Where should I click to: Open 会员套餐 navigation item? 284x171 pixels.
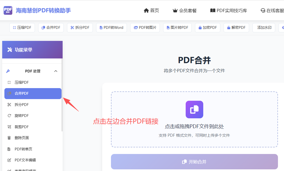coord(188,10)
